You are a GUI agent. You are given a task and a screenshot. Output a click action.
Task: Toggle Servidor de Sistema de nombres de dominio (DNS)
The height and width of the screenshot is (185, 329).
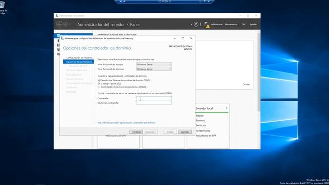coord(99,80)
